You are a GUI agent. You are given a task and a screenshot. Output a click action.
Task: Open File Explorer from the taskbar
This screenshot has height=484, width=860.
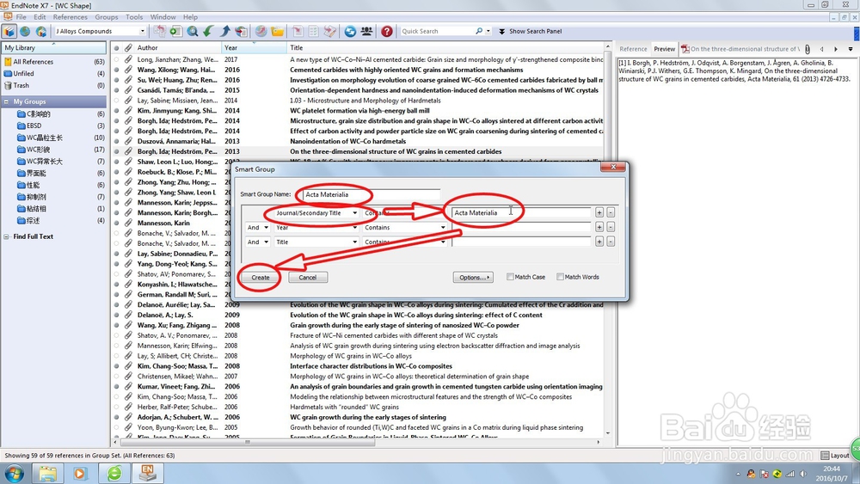(47, 473)
